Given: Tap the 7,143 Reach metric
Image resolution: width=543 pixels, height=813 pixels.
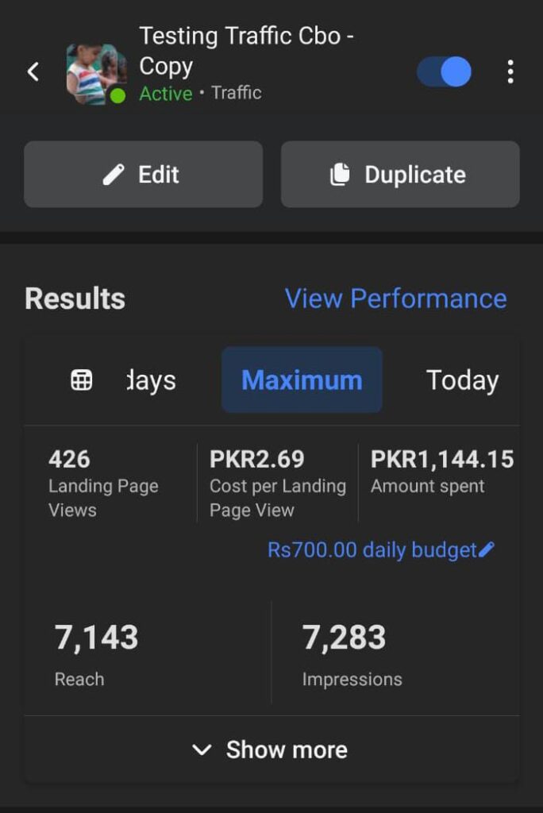Looking at the screenshot, I should pos(96,655).
